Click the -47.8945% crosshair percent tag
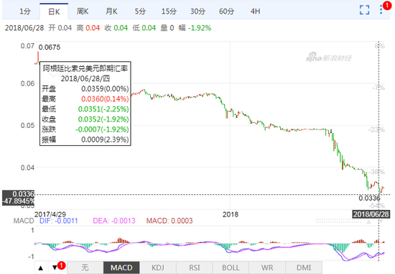This screenshot has width=395, height=274. pos(19,201)
